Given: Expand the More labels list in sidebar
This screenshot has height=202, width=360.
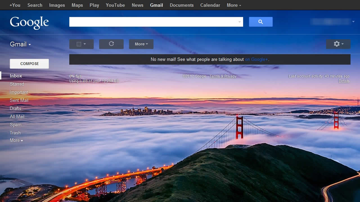Looking at the screenshot, I should pyautogui.click(x=16, y=140).
